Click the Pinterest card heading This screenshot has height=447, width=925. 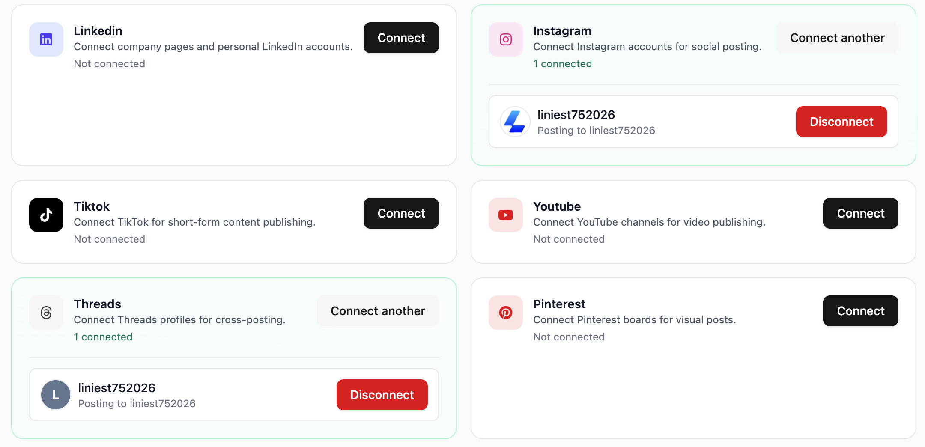(559, 304)
